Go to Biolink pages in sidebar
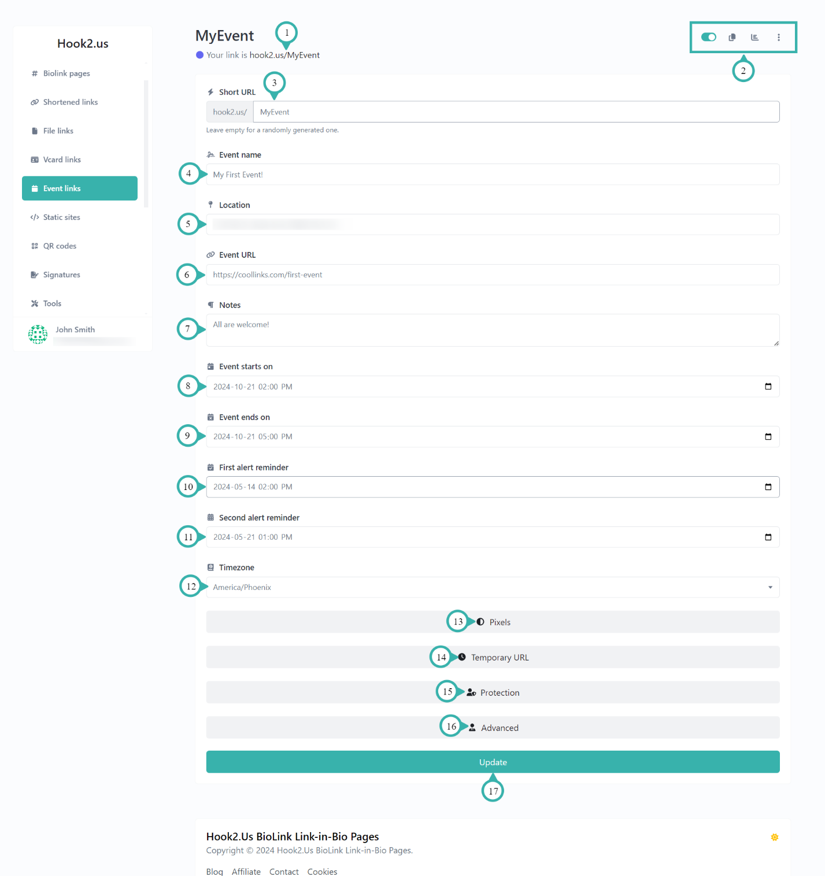Viewport: 825px width, 876px height. (x=66, y=73)
